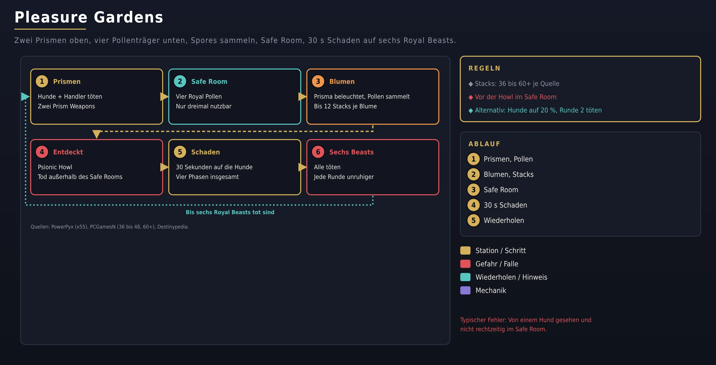The image size is (716, 365).
Task: Select the Blumen card title
Action: 342,82
